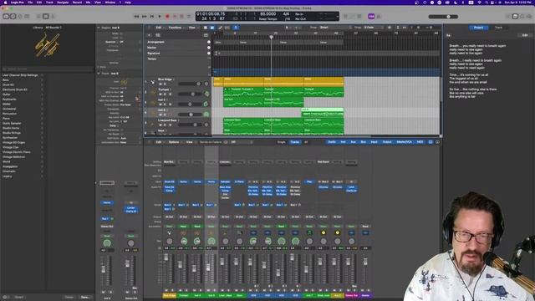Toggle the Metronome click button
535x301 pixels.
tap(379, 17)
